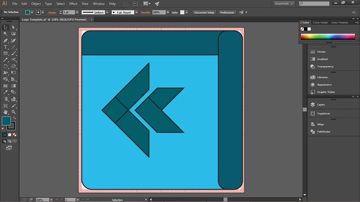Select the Hand tool
360x202 pixels.
click(5, 112)
